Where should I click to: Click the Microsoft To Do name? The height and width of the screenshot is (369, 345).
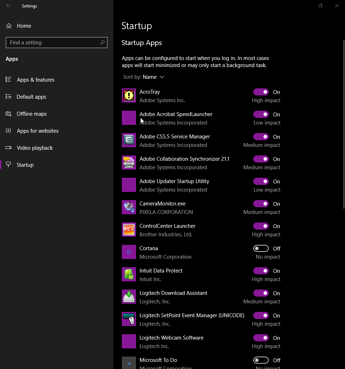tap(158, 360)
